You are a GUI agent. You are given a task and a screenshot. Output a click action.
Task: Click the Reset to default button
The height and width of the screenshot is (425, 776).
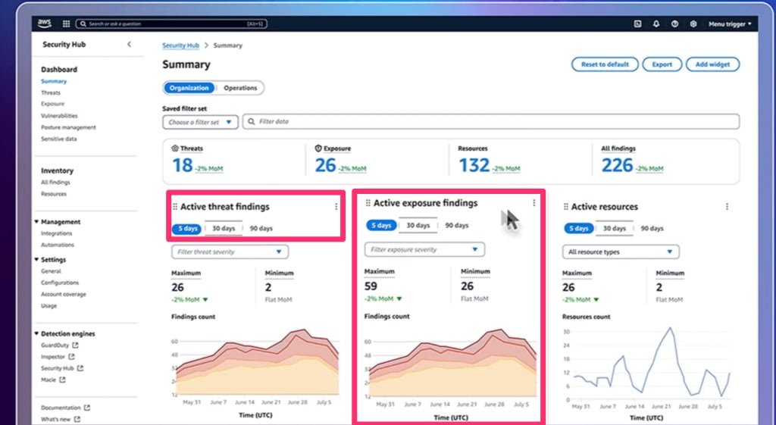(x=605, y=64)
